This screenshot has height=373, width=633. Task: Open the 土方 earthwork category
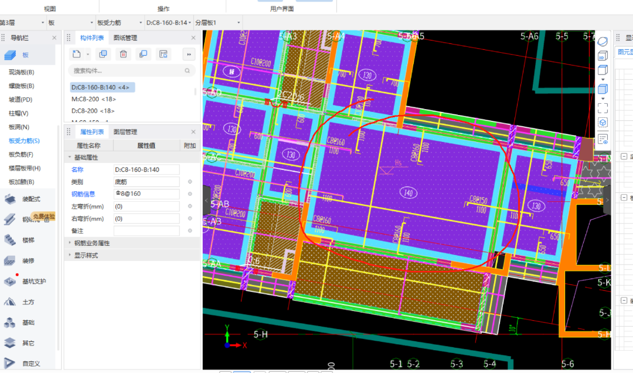(x=28, y=302)
